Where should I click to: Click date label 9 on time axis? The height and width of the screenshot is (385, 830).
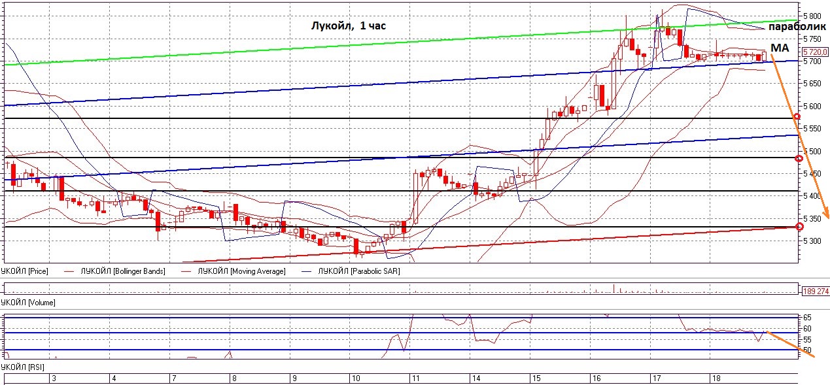pos(294,379)
